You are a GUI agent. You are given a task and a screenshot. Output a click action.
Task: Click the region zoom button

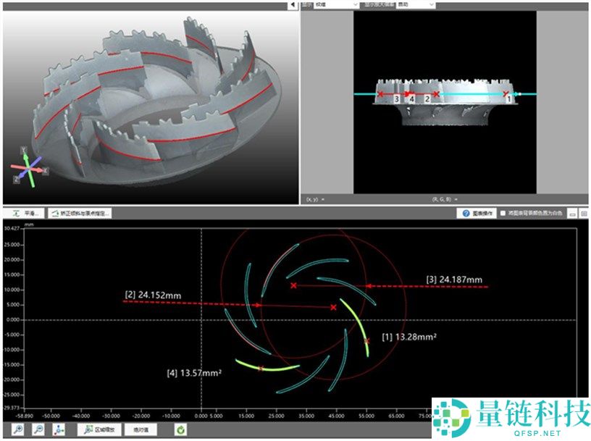99,429
